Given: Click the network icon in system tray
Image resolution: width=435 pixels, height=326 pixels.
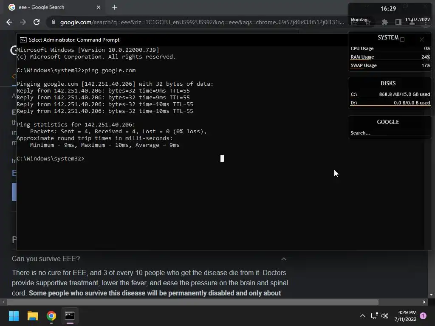Looking at the screenshot, I should click(375, 316).
